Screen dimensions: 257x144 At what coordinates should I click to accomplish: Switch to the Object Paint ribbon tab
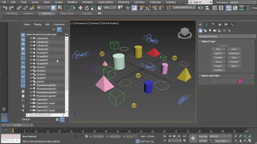pos(67,13)
